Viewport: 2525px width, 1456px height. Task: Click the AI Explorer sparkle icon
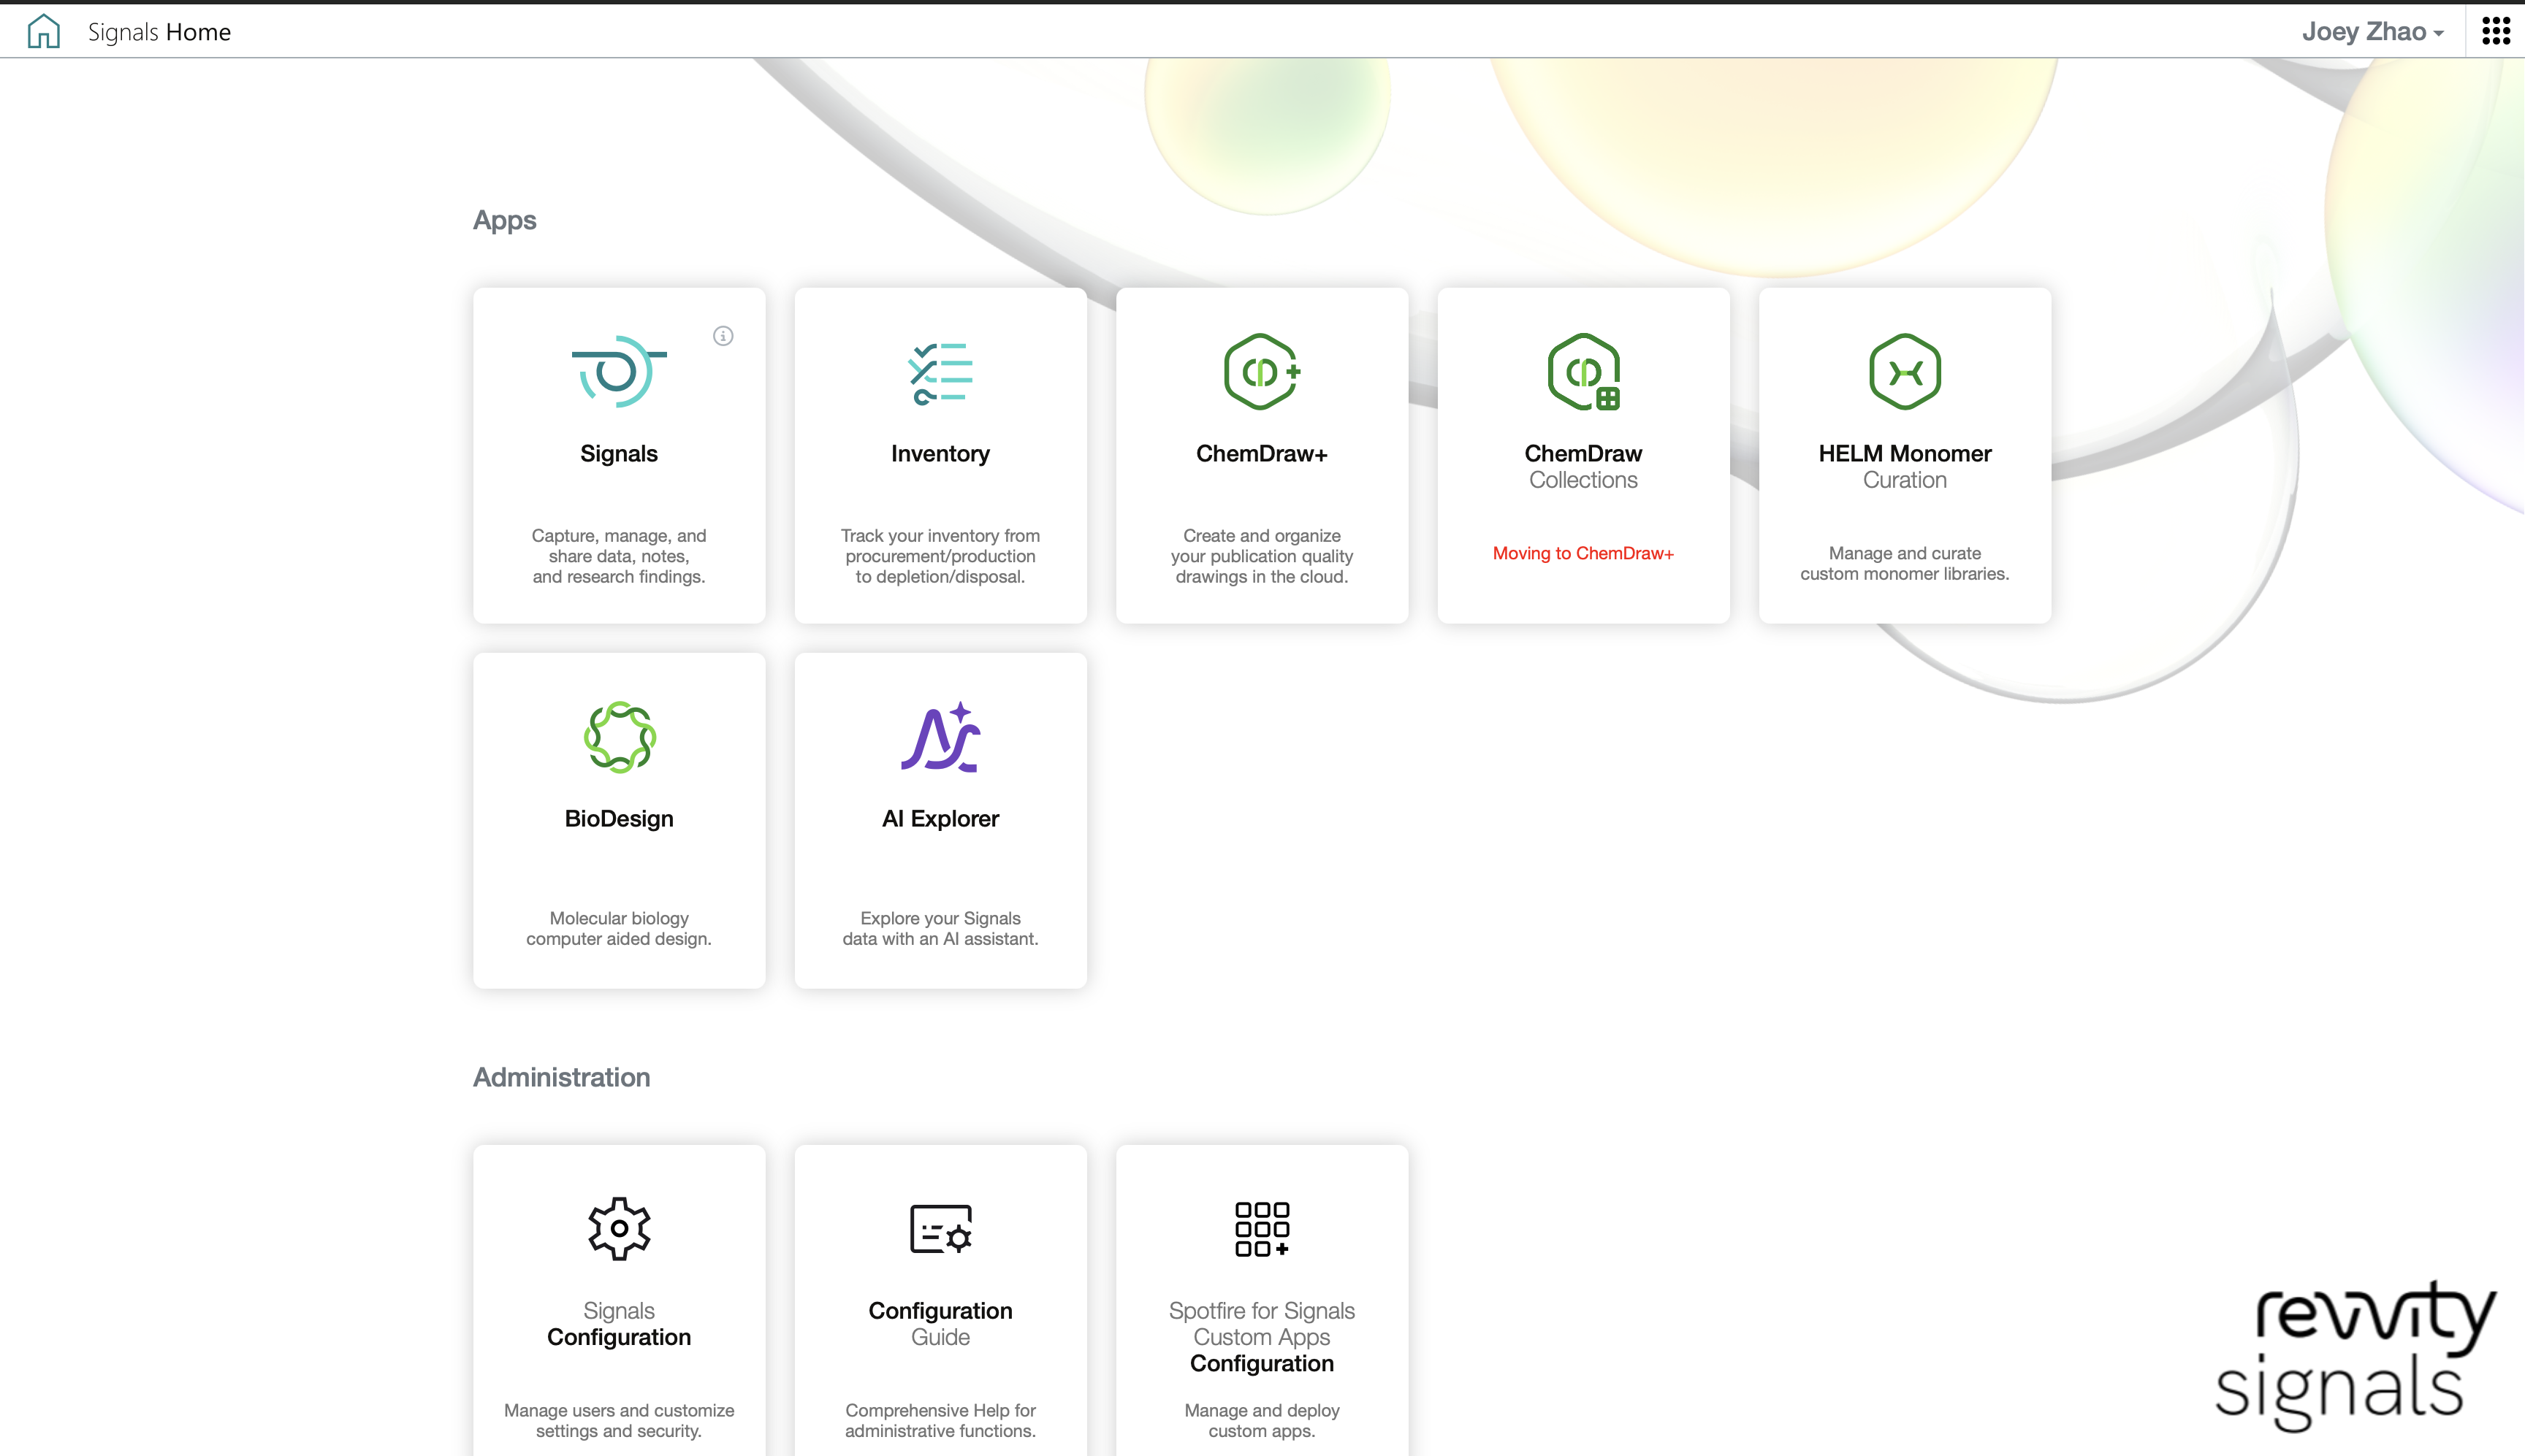click(x=940, y=737)
